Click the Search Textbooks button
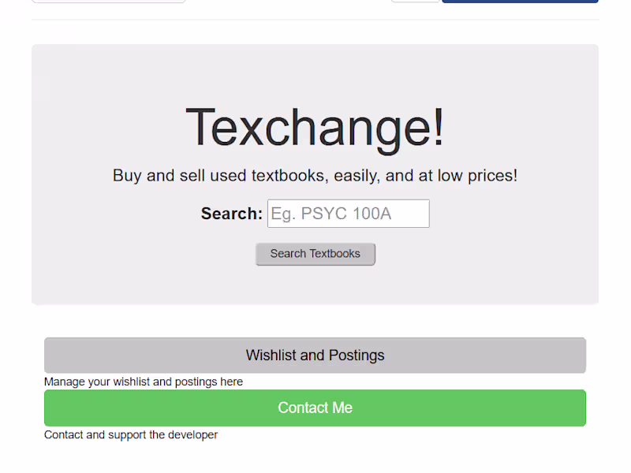The height and width of the screenshot is (473, 631). pyautogui.click(x=315, y=254)
